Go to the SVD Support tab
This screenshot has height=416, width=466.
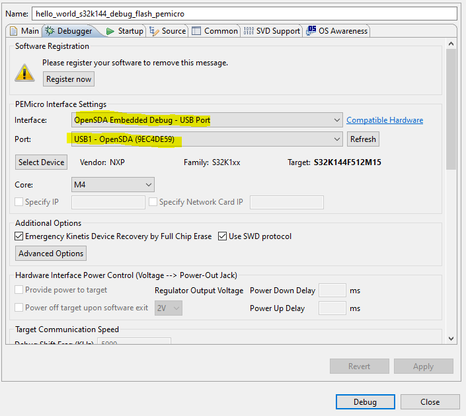point(272,31)
